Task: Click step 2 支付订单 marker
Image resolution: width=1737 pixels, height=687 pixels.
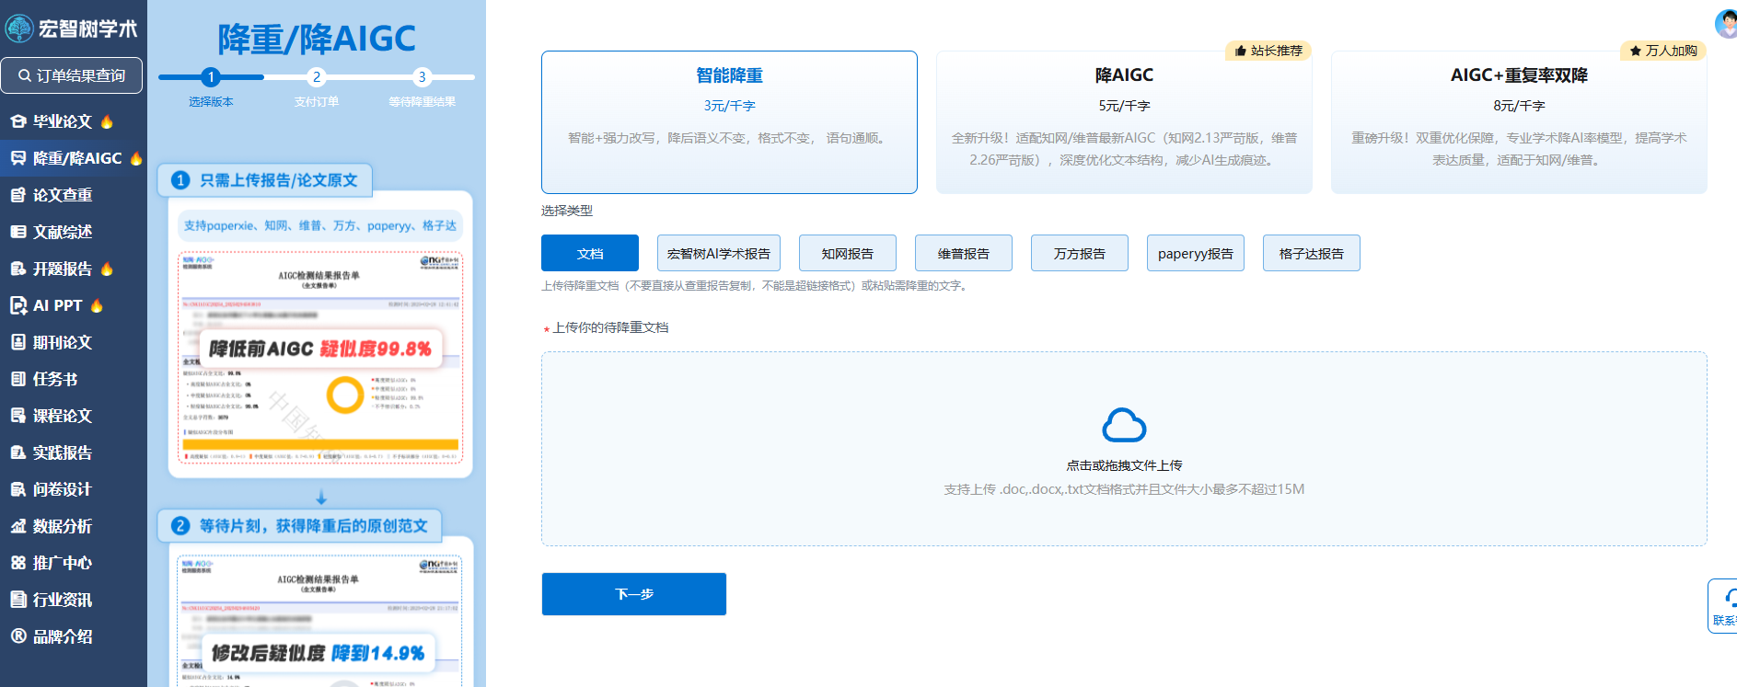Action: 317,77
